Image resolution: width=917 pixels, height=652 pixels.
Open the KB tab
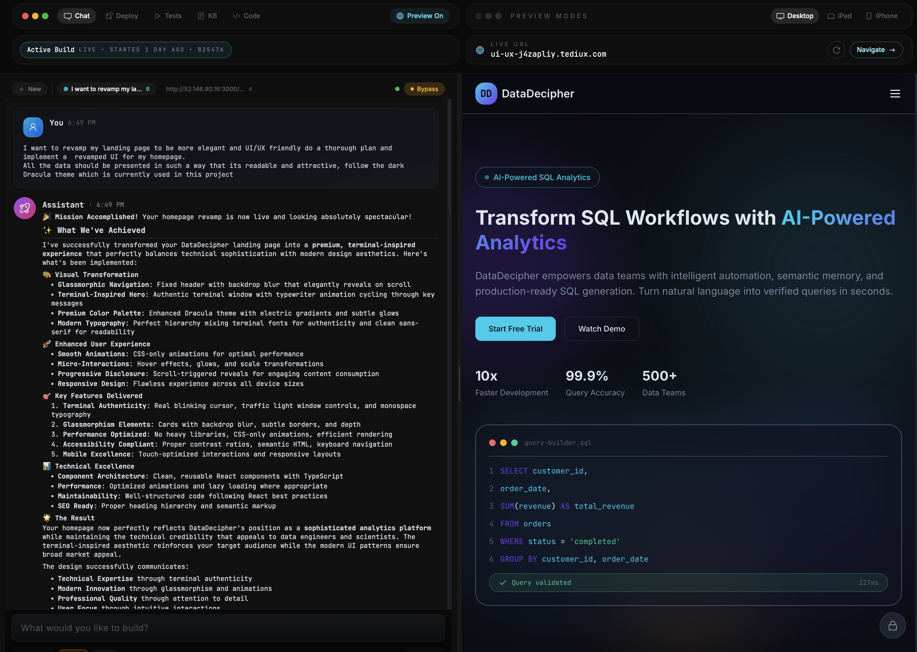207,16
